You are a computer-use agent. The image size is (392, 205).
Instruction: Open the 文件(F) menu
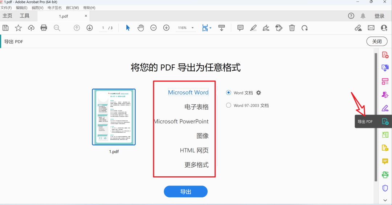pos(6,8)
